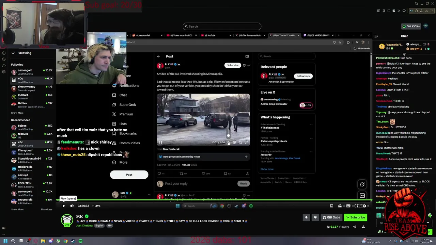Expand recommended channels with Show More

pos(17,209)
